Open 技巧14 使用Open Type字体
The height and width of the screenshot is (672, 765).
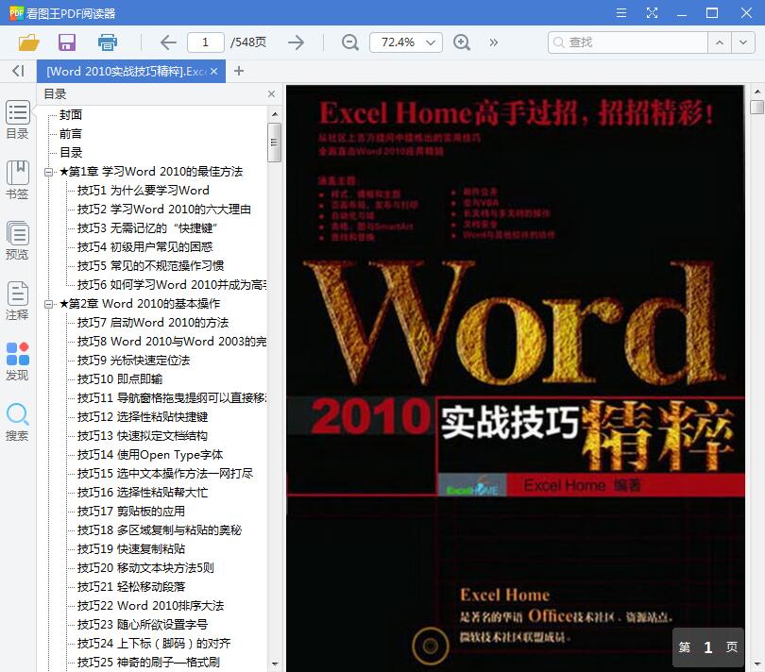150,455
